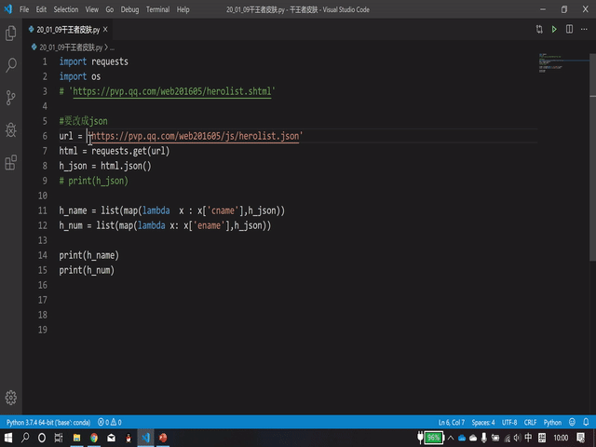Click 'ename' string on line 12
This screenshot has height=447, width=596.
tap(209, 225)
